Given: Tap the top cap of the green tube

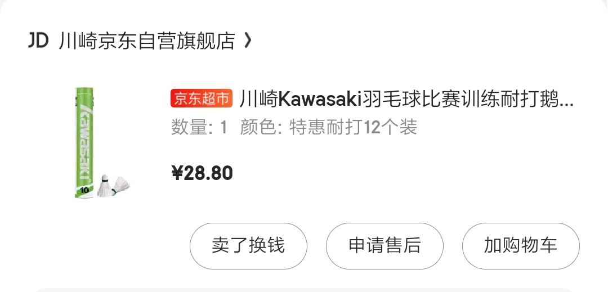Looking at the screenshot, I should 84,90.
